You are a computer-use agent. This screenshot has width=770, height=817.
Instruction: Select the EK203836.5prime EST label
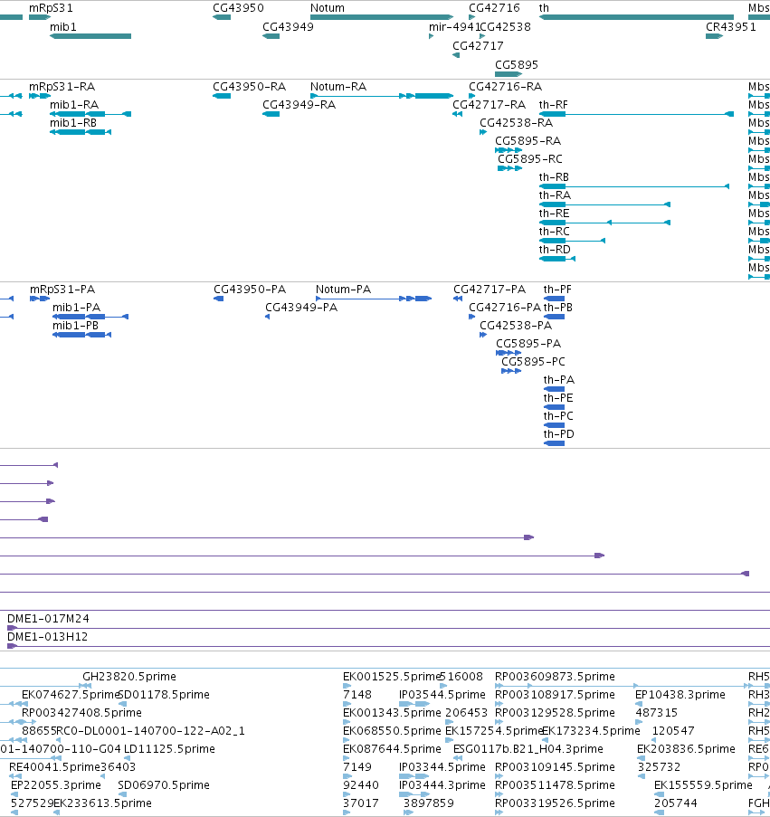(686, 749)
